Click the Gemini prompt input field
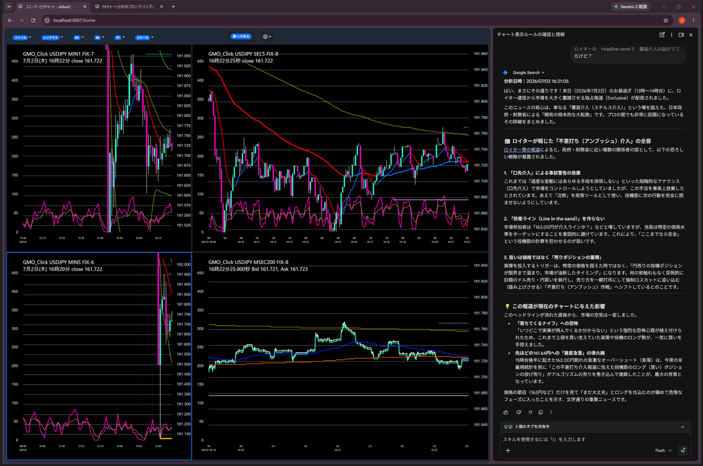The image size is (703, 466). click(592, 439)
